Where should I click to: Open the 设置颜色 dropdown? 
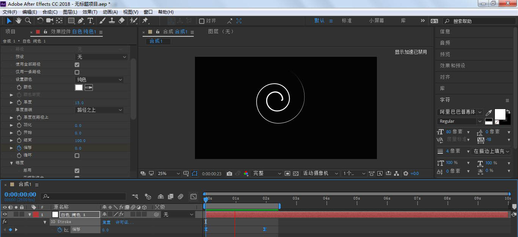point(99,80)
